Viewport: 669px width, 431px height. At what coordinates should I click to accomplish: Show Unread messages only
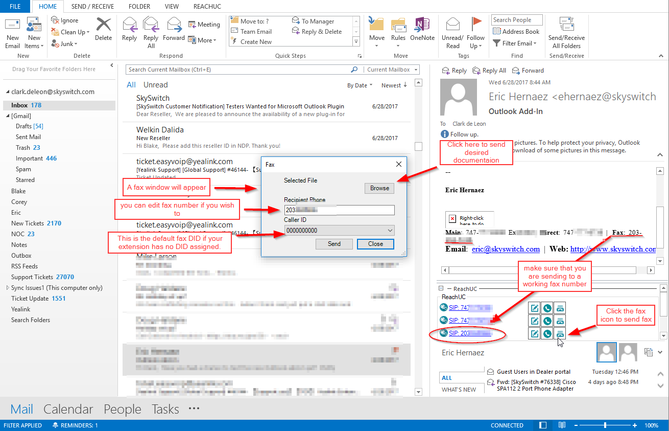(x=155, y=85)
